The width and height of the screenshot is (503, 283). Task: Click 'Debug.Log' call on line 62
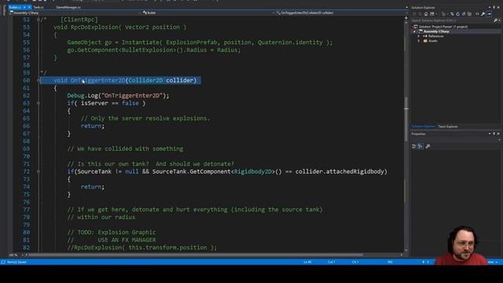83,96
